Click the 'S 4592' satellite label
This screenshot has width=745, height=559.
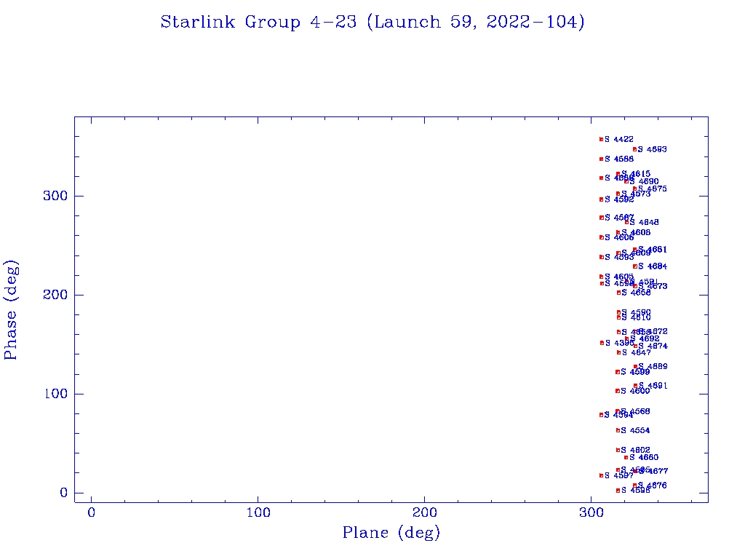[x=619, y=199]
